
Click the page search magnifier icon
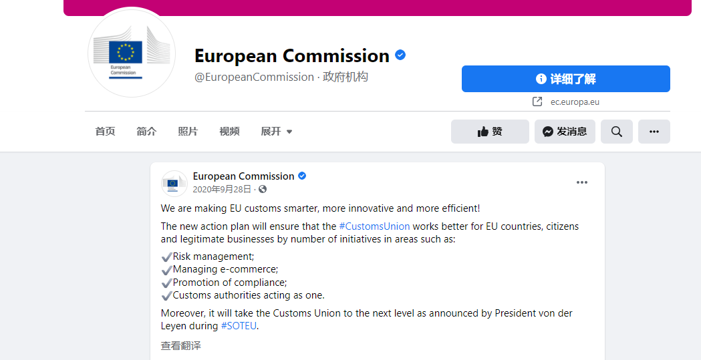coord(617,132)
